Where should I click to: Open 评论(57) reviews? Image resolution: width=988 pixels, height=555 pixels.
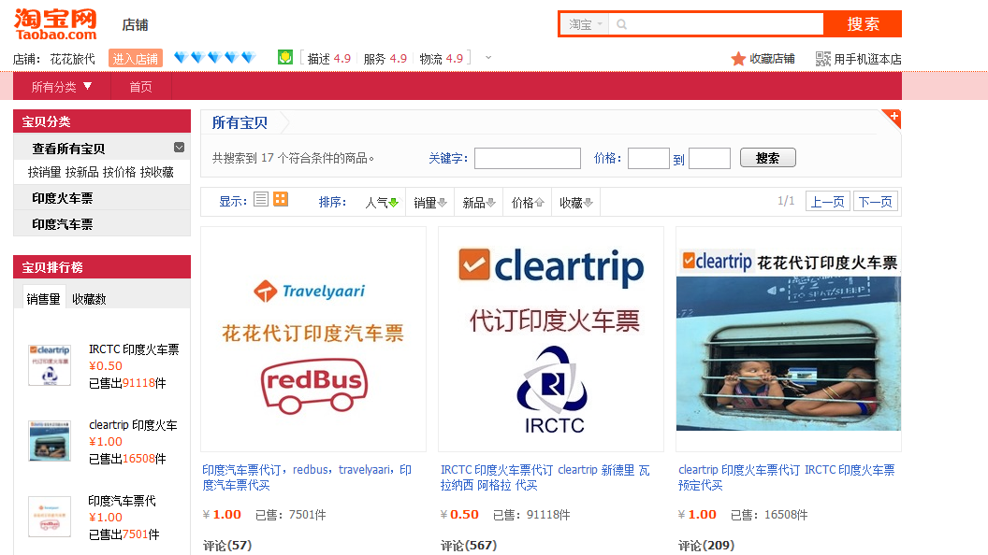(x=226, y=546)
